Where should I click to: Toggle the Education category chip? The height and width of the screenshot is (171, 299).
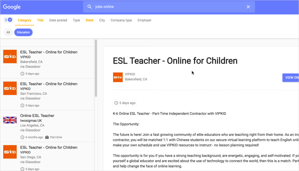[24, 32]
